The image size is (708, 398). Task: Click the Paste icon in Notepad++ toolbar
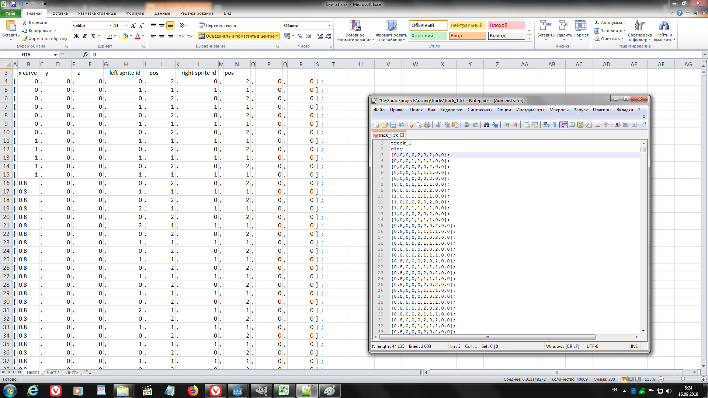[x=455, y=125]
